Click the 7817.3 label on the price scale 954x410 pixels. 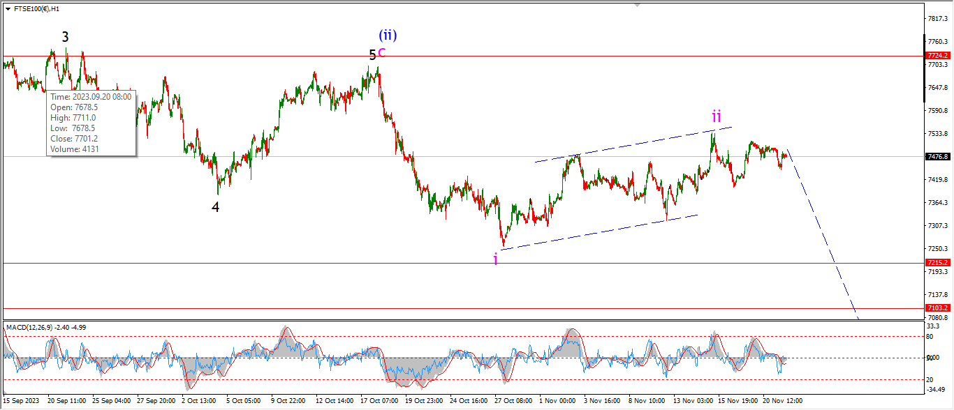coord(936,19)
